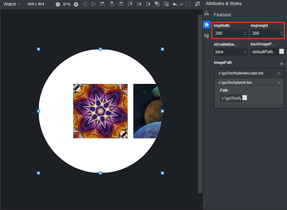Open the isEnableBackground false dropdown
Image resolution: width=287 pixels, height=210 pixels.
tap(230, 52)
